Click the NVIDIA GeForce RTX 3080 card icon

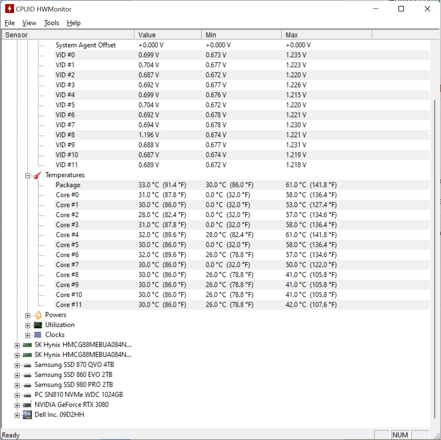coord(27,405)
